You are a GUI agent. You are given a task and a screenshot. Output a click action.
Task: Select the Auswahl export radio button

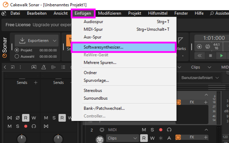point(17,56)
